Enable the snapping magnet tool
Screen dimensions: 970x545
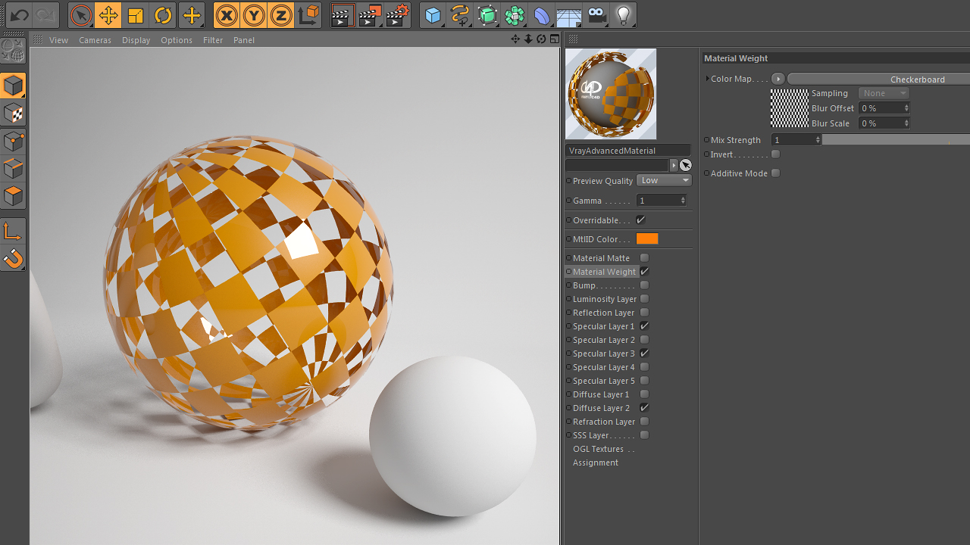click(13, 259)
